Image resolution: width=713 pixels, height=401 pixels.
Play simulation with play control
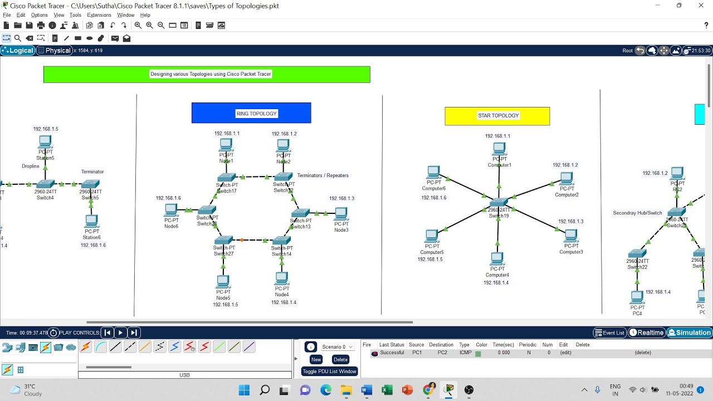tap(120, 332)
